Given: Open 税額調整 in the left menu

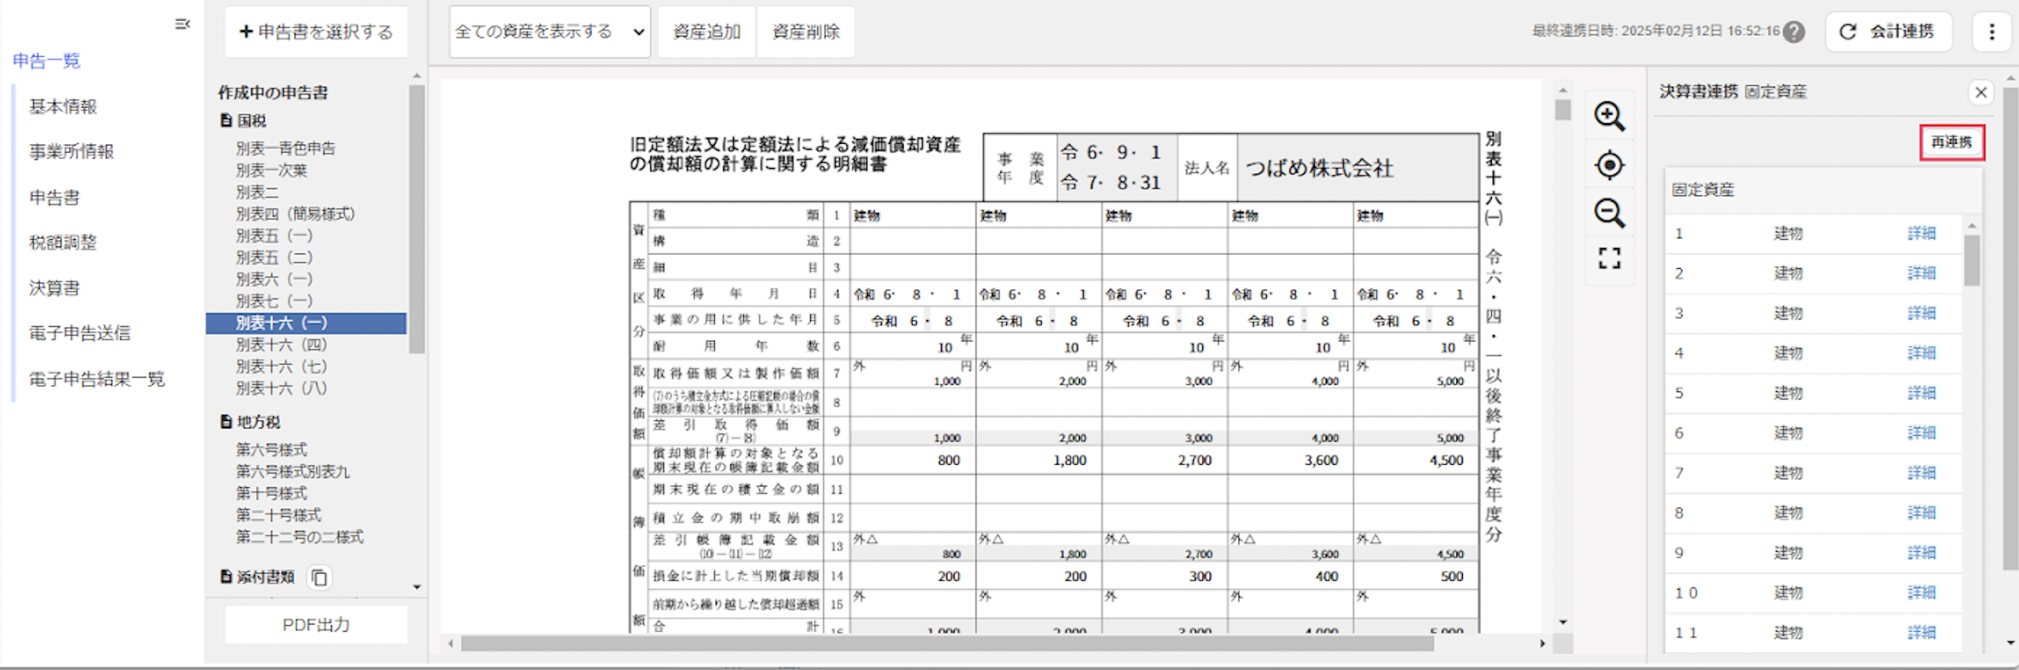Looking at the screenshot, I should [x=63, y=242].
